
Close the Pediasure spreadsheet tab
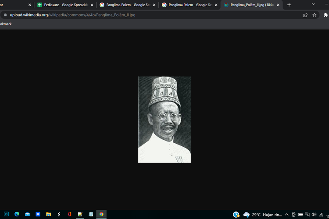click(92, 5)
